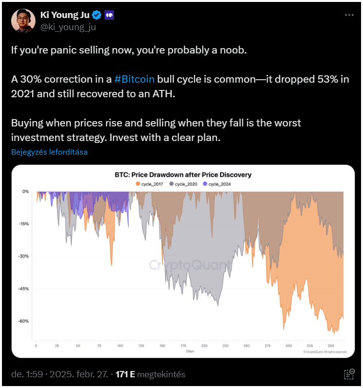Click Bejegyzés lefordítása translate link

pos(49,152)
